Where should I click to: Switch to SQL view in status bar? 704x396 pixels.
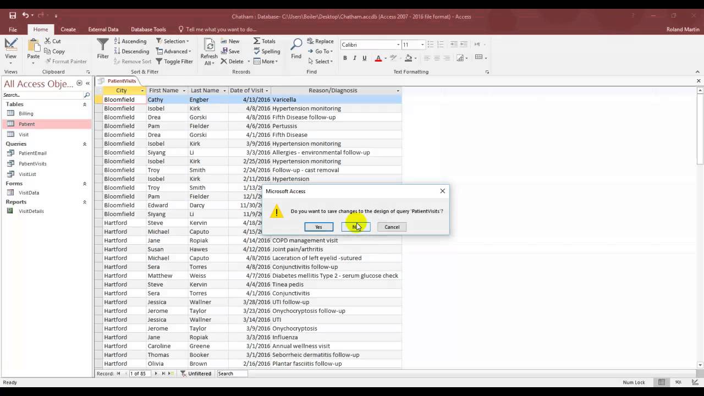click(678, 382)
